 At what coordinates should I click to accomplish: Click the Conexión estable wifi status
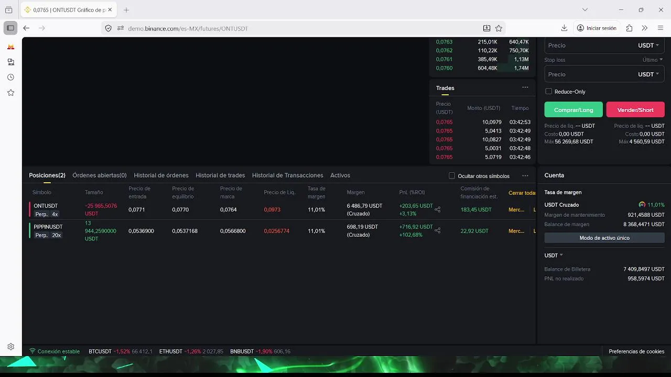coord(55,351)
